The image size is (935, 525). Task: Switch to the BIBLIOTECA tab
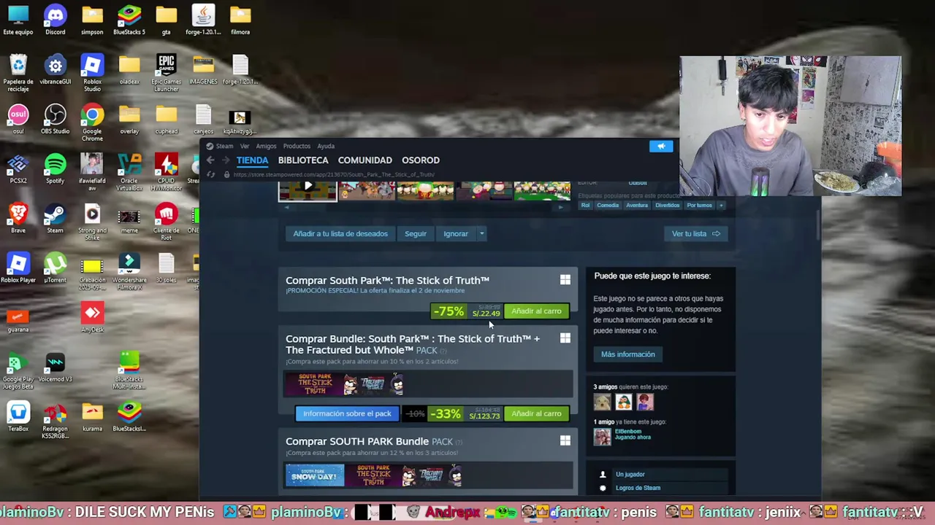click(303, 160)
